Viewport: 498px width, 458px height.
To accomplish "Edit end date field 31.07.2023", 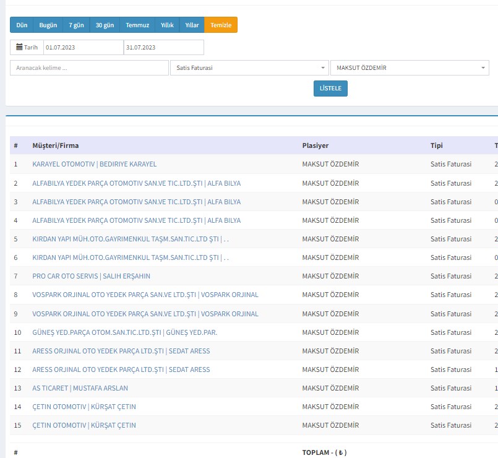I will tap(163, 47).
